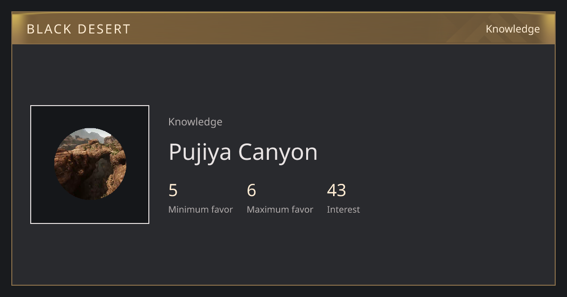Click the Interest label
567x297 pixels.
(343, 209)
